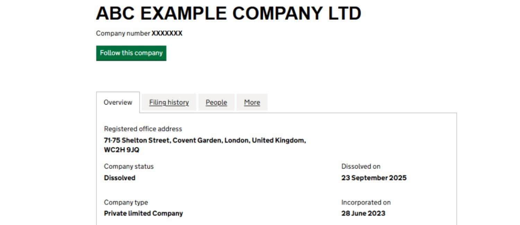Click the Dissolved on label
Viewport: 520px width, 225px height.
[x=361, y=166]
